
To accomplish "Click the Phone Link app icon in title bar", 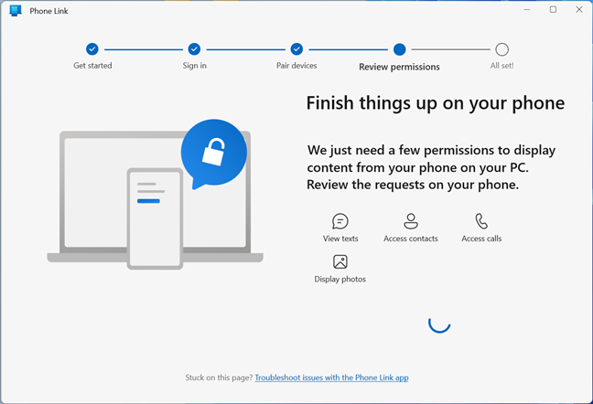I will pos(15,11).
